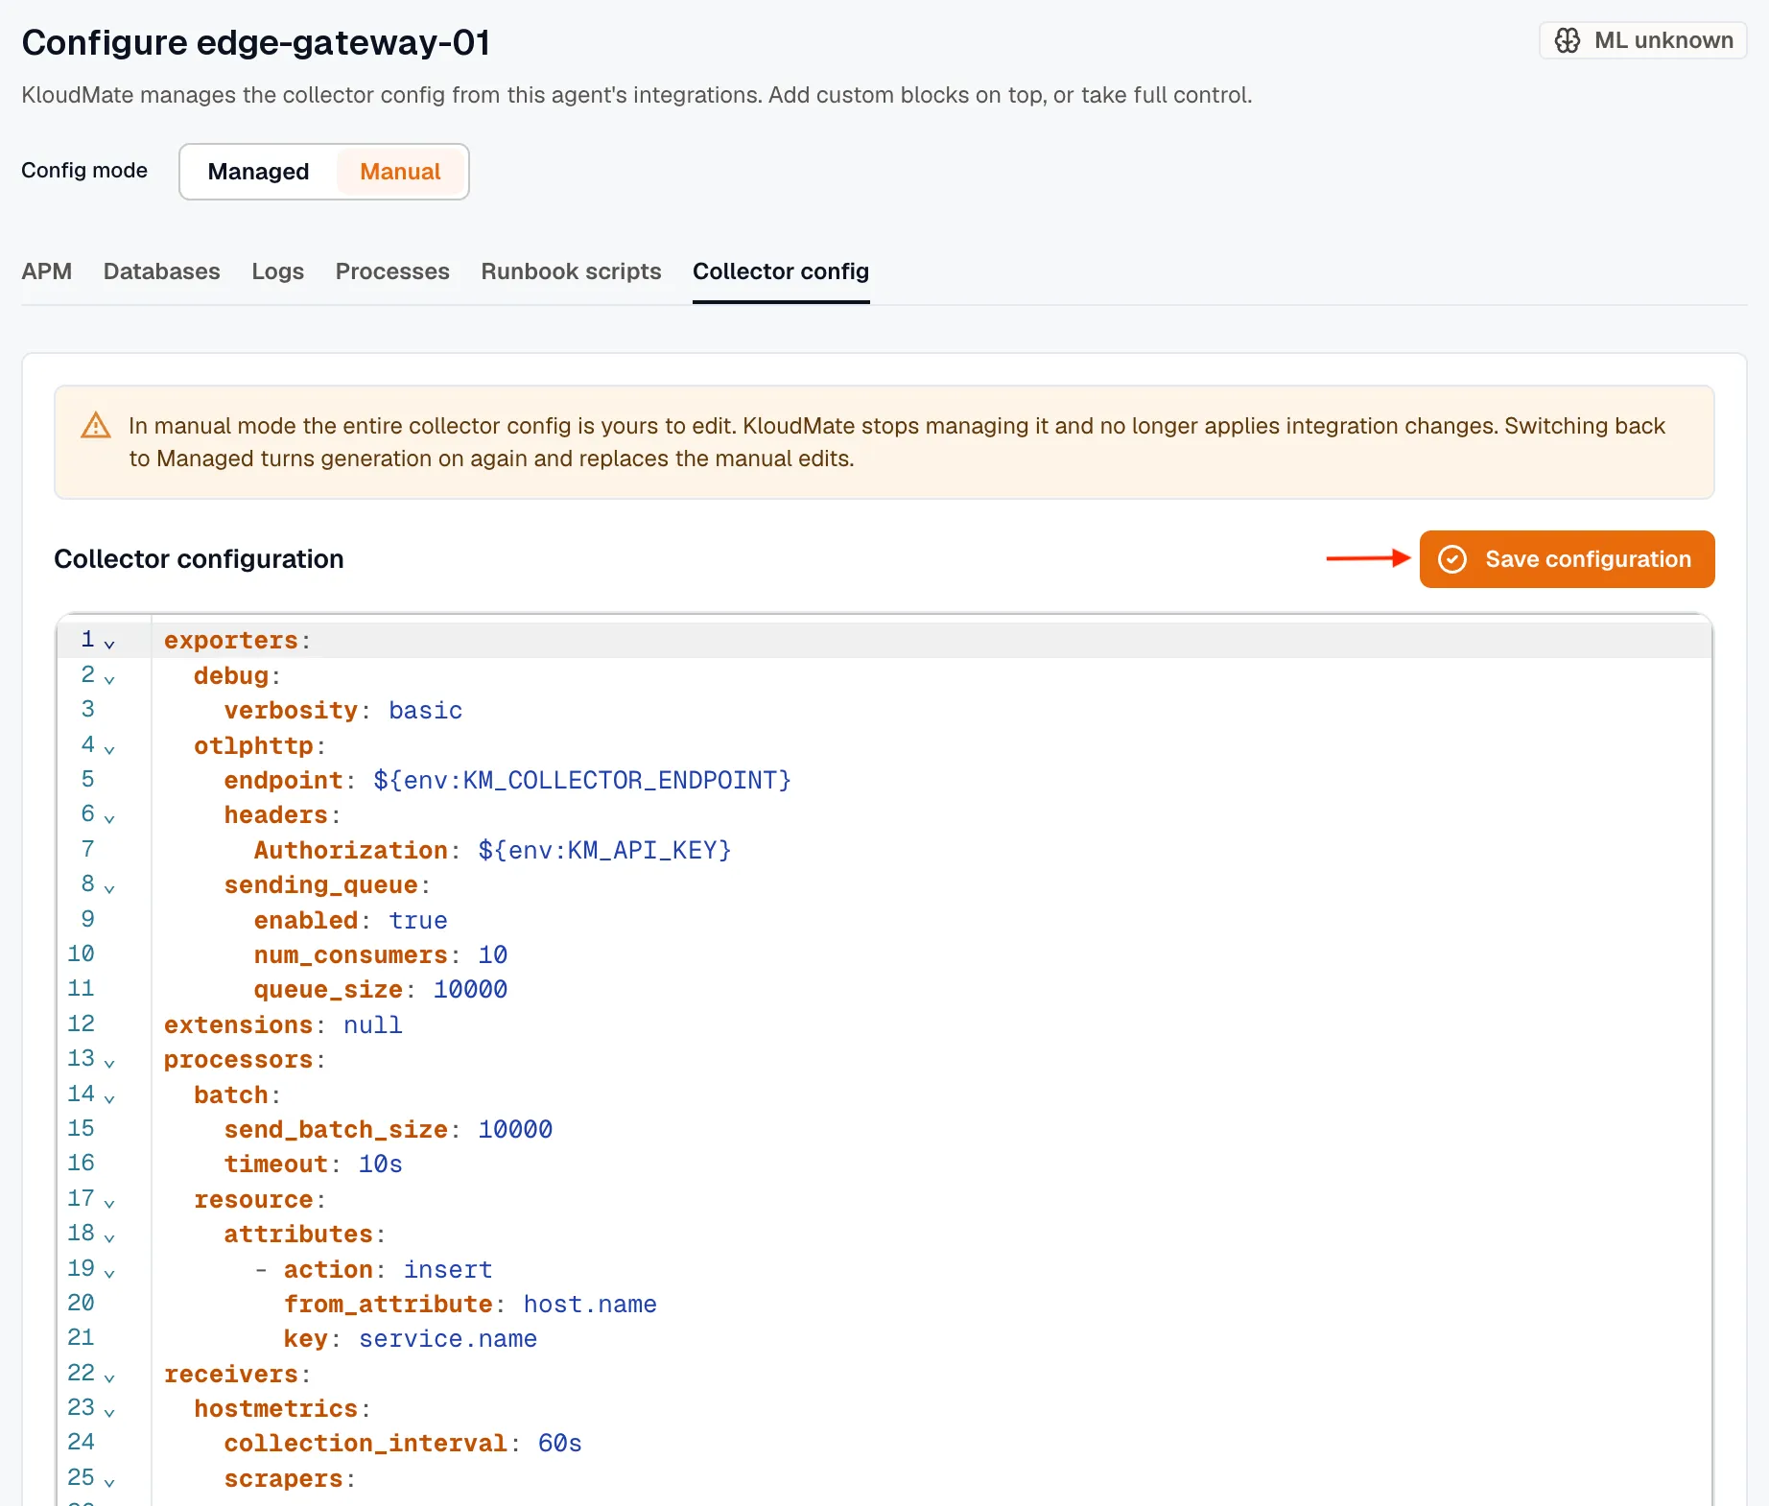Click the 'host.name' value
This screenshot has width=1769, height=1506.
click(590, 1304)
